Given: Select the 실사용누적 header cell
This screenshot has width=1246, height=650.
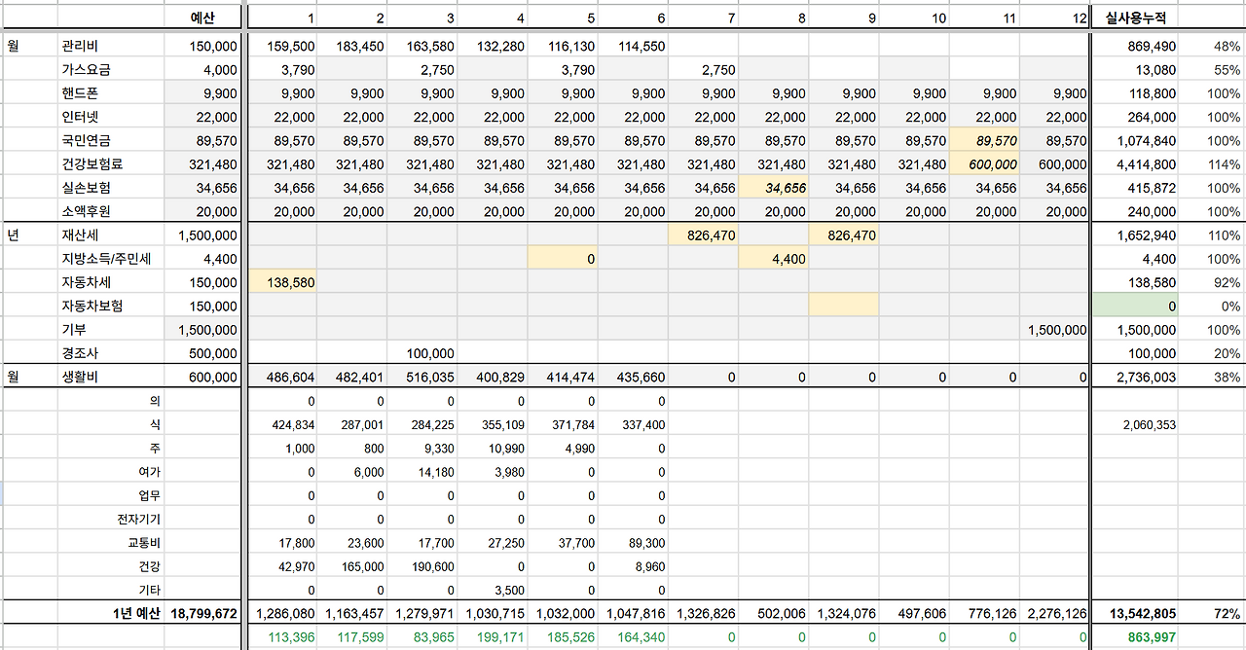Looking at the screenshot, I should click(1135, 18).
